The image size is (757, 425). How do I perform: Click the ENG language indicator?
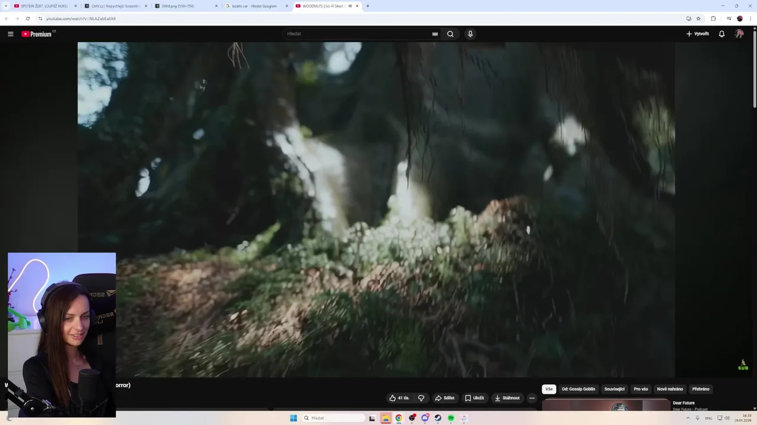tap(709, 418)
